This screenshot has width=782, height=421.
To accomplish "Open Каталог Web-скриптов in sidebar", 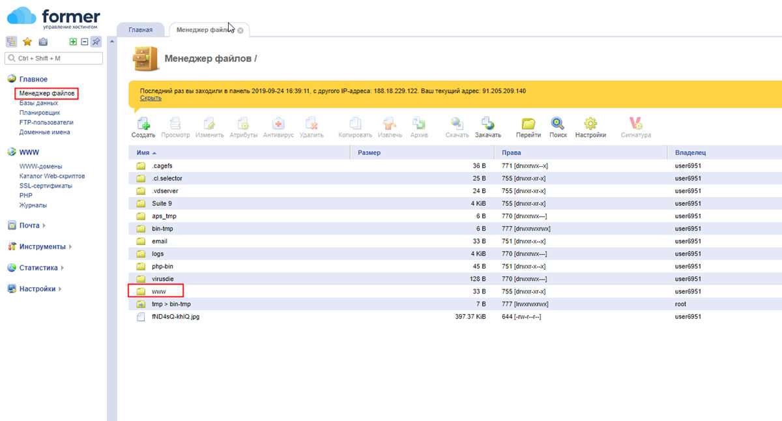I will coord(52,176).
